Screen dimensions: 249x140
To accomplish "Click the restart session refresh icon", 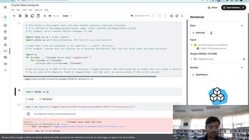I will click(x=177, y=16).
